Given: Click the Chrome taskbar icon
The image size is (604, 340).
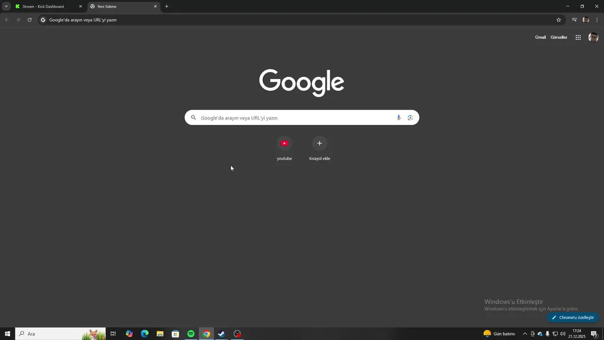Looking at the screenshot, I should pos(206,334).
